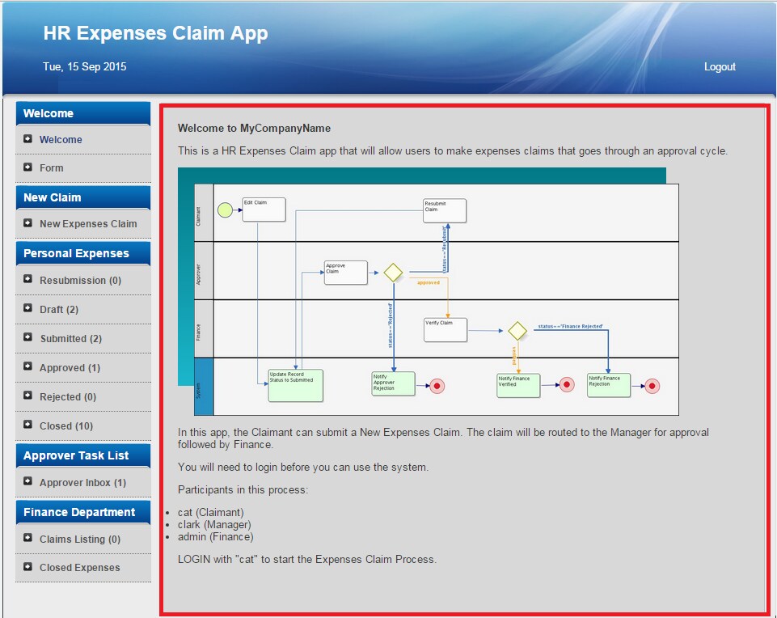777x618 pixels.
Task: Click the arrow icon beside New Expenses Claim
Action: click(27, 223)
